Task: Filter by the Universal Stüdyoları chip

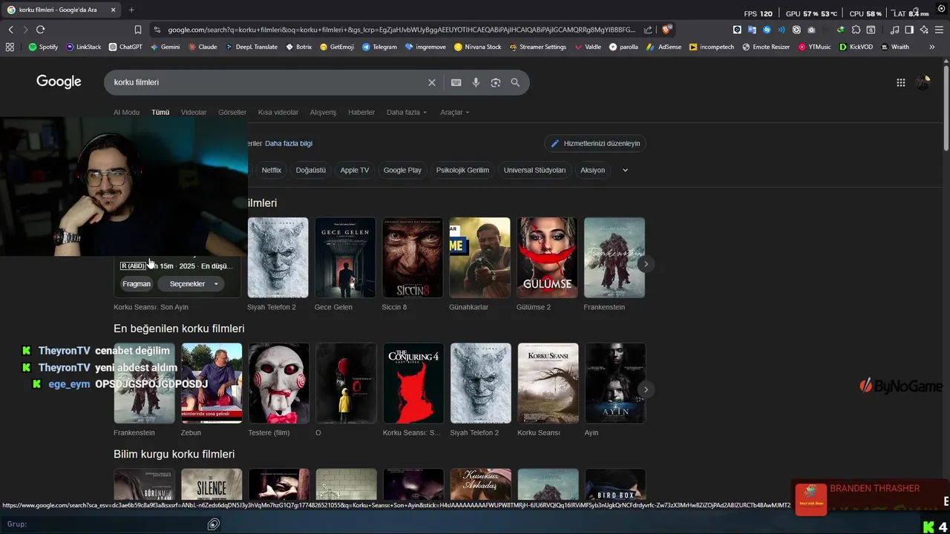Action: point(534,170)
